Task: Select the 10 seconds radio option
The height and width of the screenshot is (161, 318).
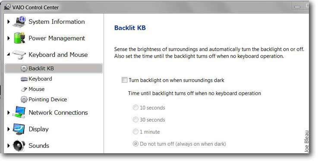Action: (135, 107)
